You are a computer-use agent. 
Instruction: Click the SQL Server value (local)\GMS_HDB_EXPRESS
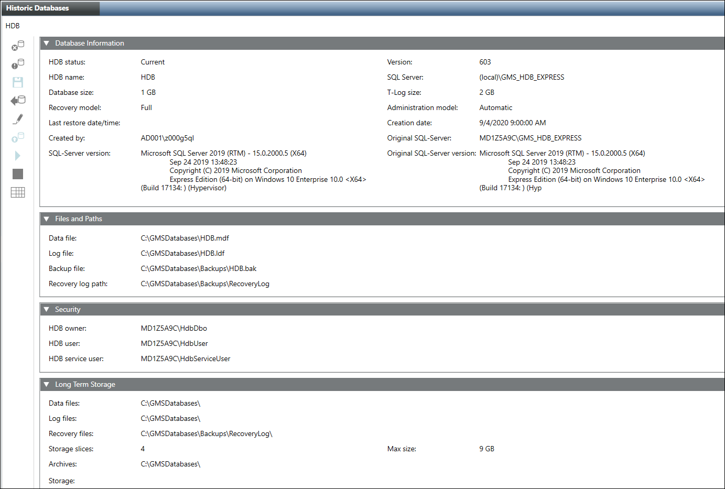[522, 77]
